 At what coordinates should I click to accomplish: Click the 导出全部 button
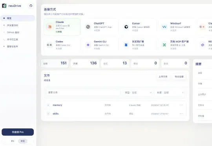[179, 77]
